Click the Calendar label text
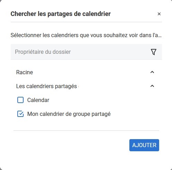The image size is (172, 170). [x=38, y=100]
